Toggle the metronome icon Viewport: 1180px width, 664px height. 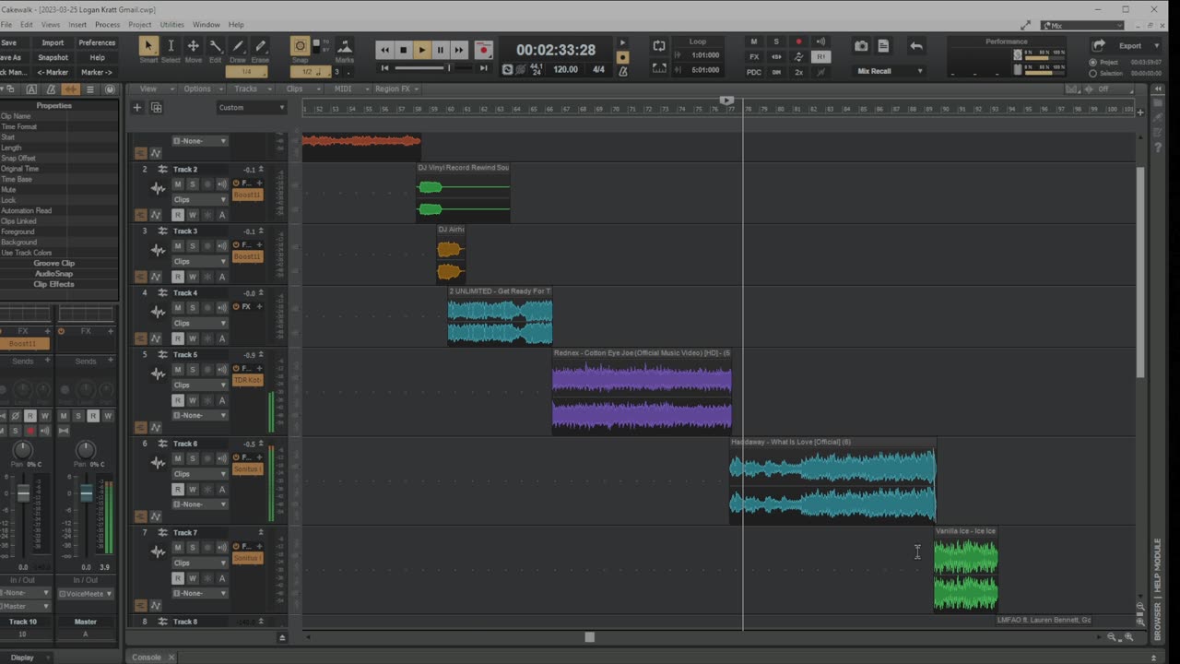click(622, 71)
